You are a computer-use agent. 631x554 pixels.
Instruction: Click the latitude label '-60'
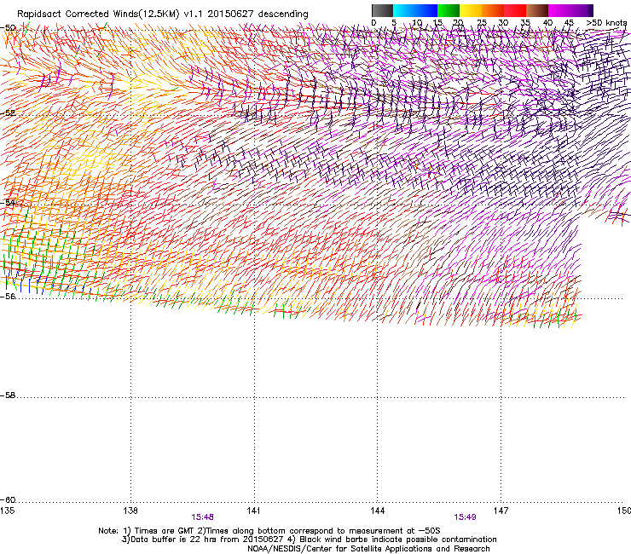coord(8,500)
